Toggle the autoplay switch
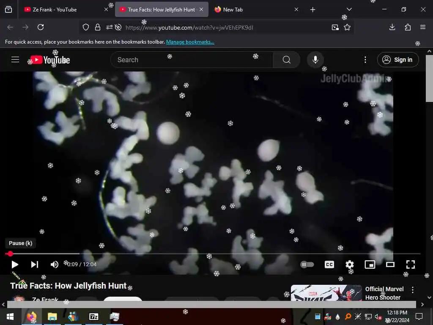This screenshot has width=433, height=325. tap(307, 265)
